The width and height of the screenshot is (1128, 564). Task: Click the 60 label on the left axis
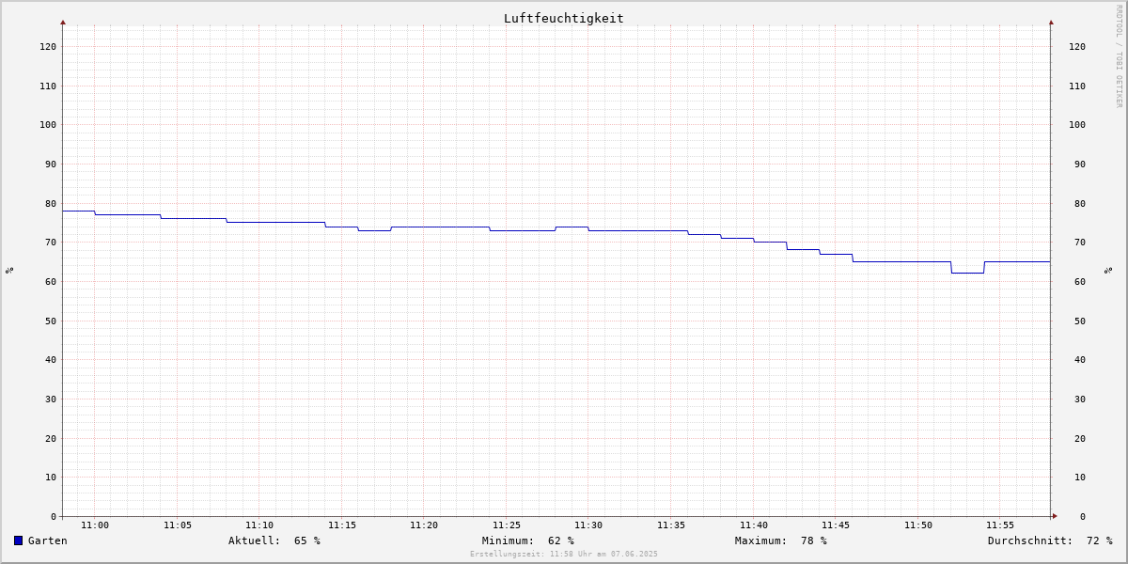pyautogui.click(x=51, y=281)
